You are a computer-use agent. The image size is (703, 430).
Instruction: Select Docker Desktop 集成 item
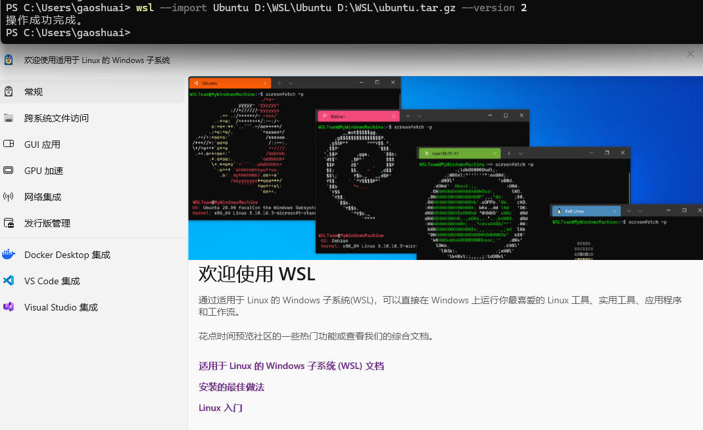[x=92, y=255]
